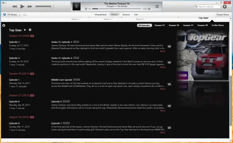The width and height of the screenshot is (233, 143).
Task: Click the Season 15 (2010) heading
Action: click(19, 36)
